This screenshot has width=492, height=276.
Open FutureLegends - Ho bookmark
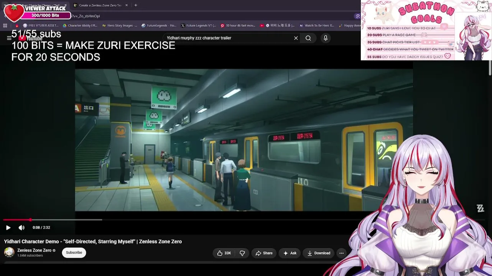pos(159,26)
